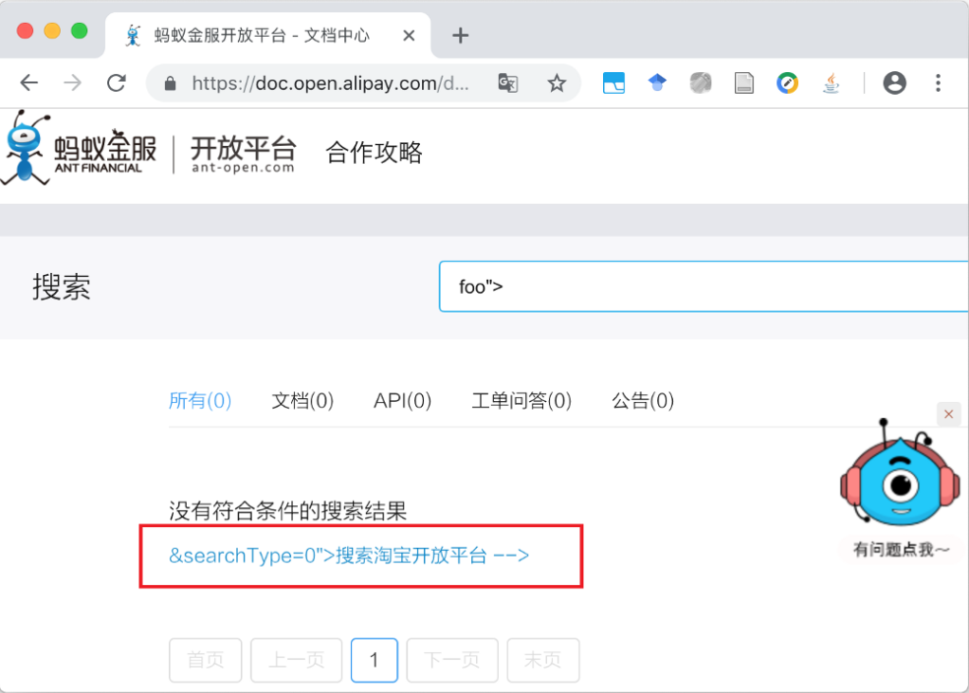Click the blue window extension icon

(x=613, y=82)
